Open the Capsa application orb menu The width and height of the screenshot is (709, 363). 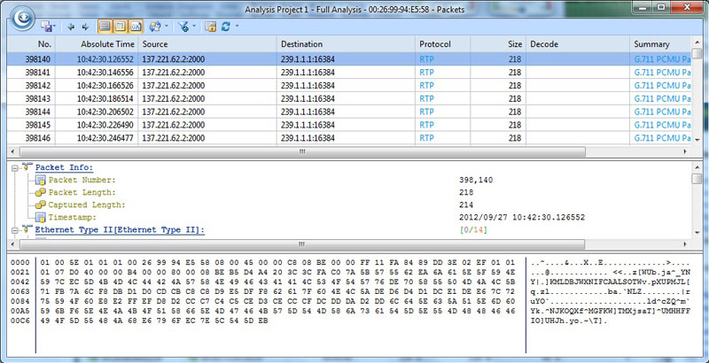pos(23,18)
